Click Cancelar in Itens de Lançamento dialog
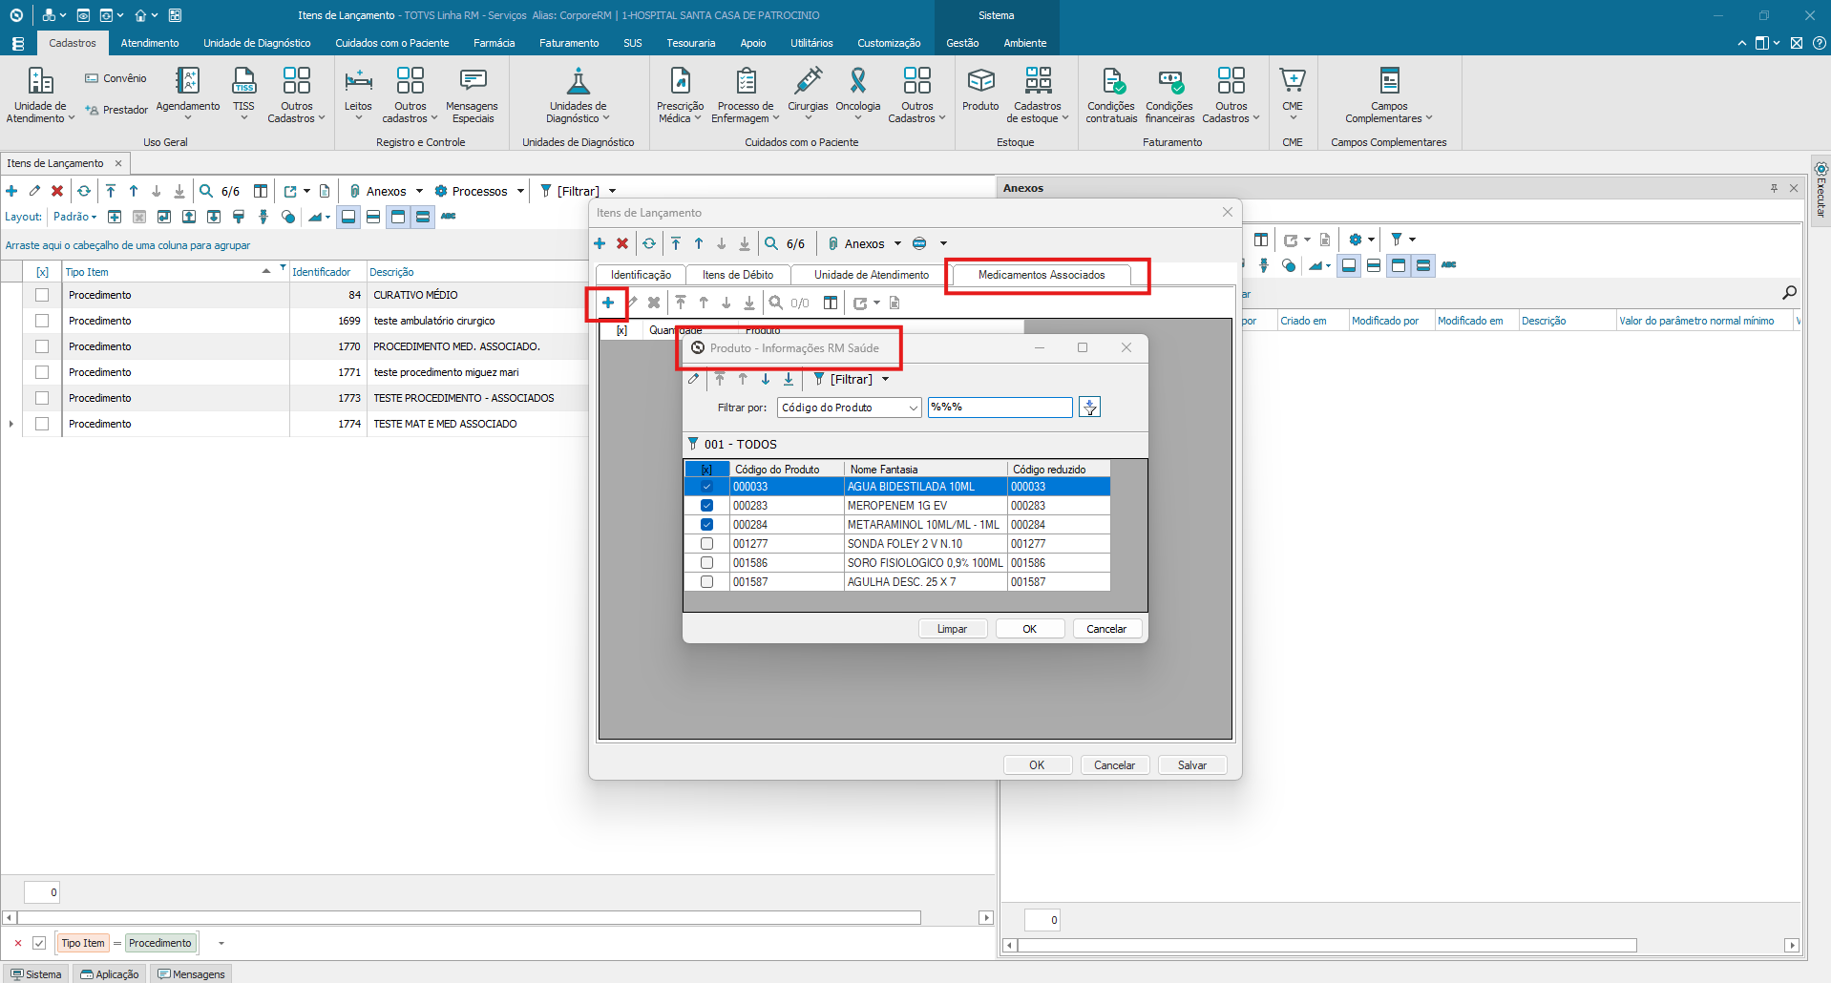1831x983 pixels. click(1114, 765)
